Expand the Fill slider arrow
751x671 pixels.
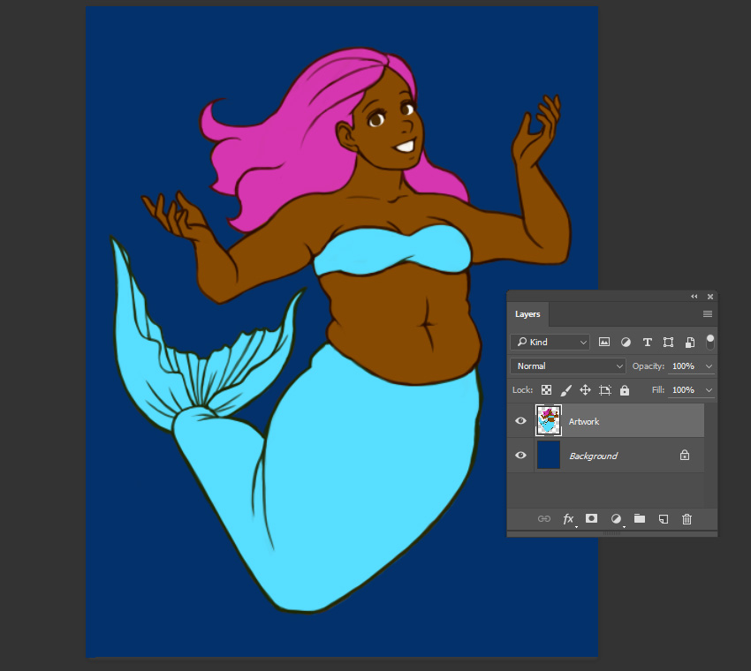709,390
